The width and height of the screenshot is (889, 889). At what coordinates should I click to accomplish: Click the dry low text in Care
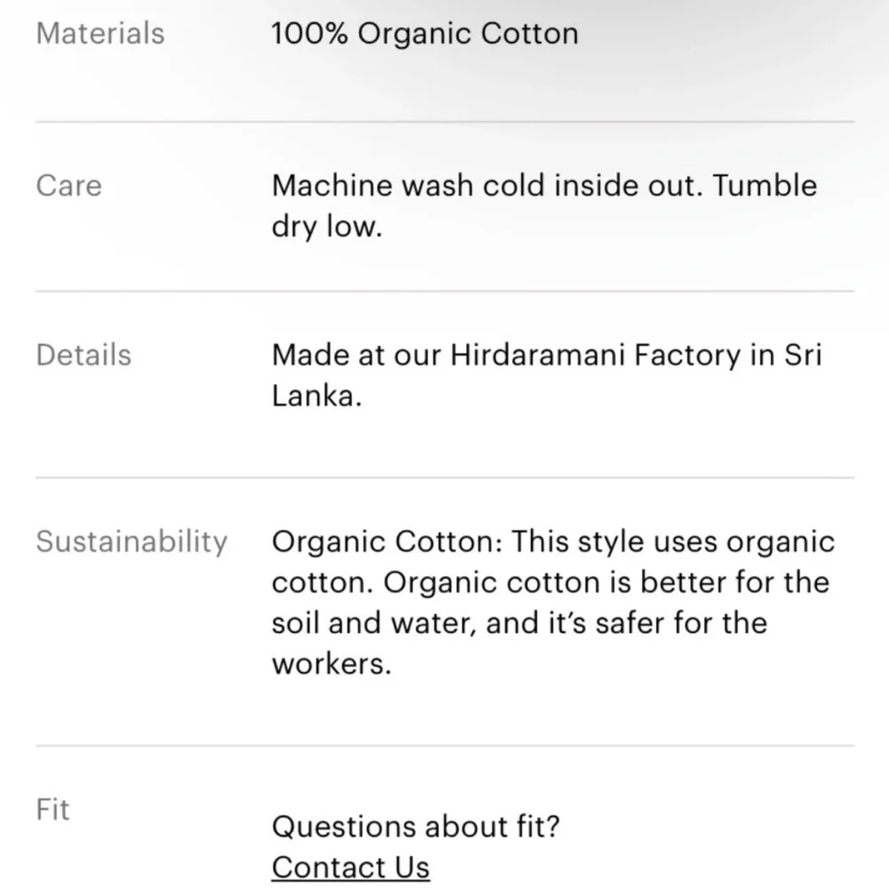click(x=325, y=227)
